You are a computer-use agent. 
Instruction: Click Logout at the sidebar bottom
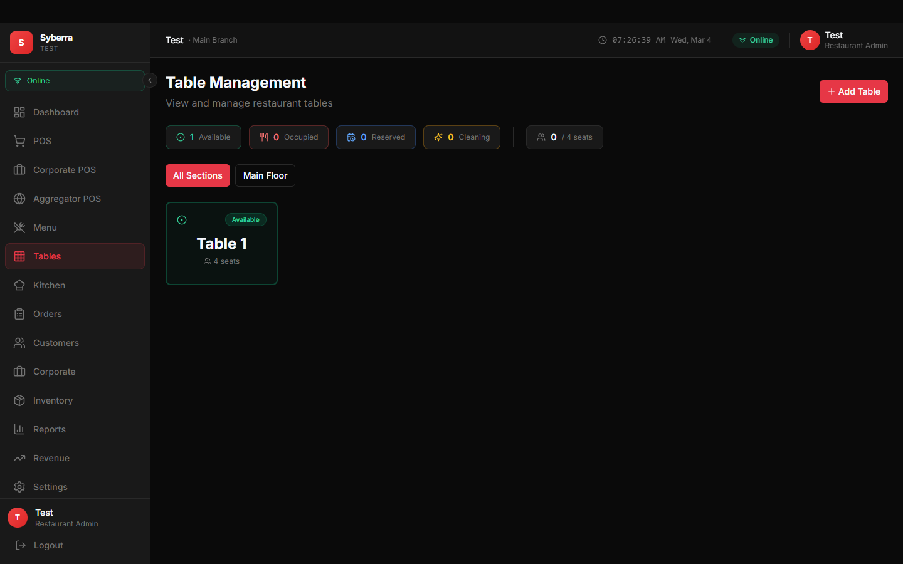click(47, 545)
